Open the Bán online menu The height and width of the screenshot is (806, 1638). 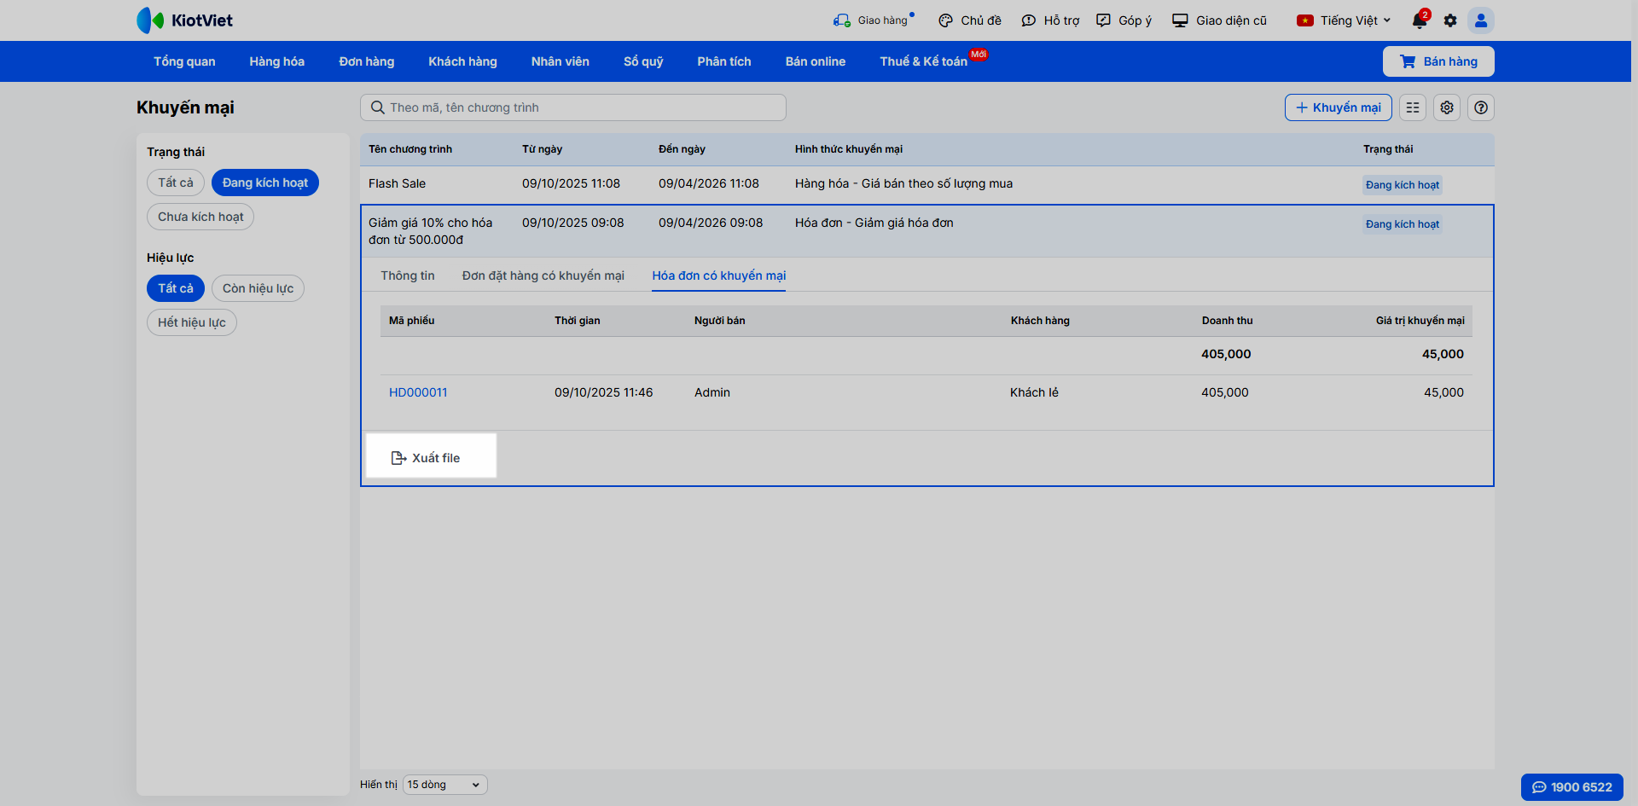pos(816,61)
